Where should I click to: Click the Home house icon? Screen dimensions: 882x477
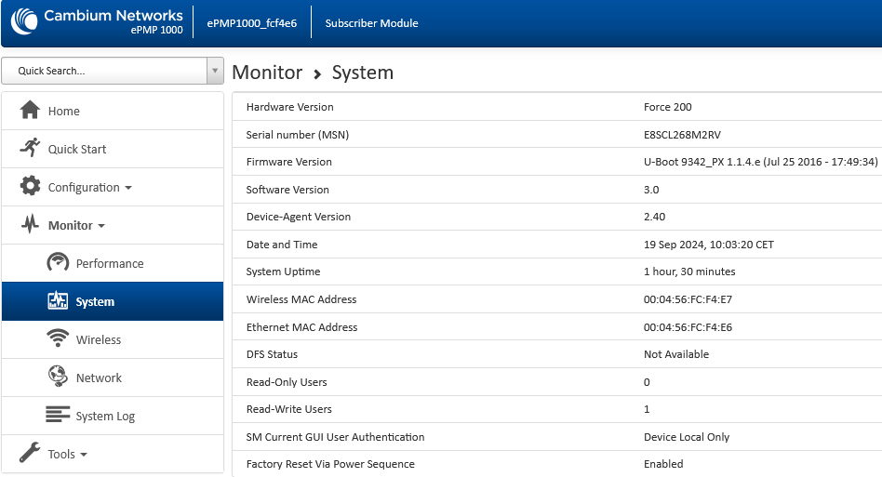[30, 110]
